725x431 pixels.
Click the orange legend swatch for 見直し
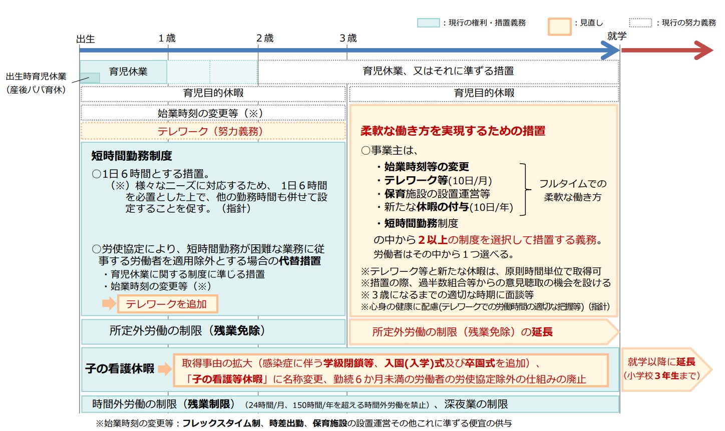tap(559, 27)
